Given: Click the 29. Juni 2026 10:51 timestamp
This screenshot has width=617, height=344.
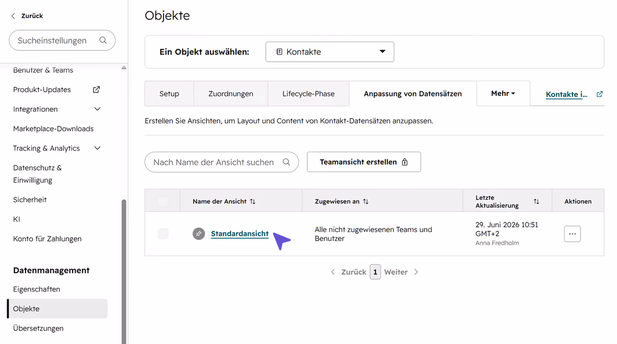Looking at the screenshot, I should point(507,229).
